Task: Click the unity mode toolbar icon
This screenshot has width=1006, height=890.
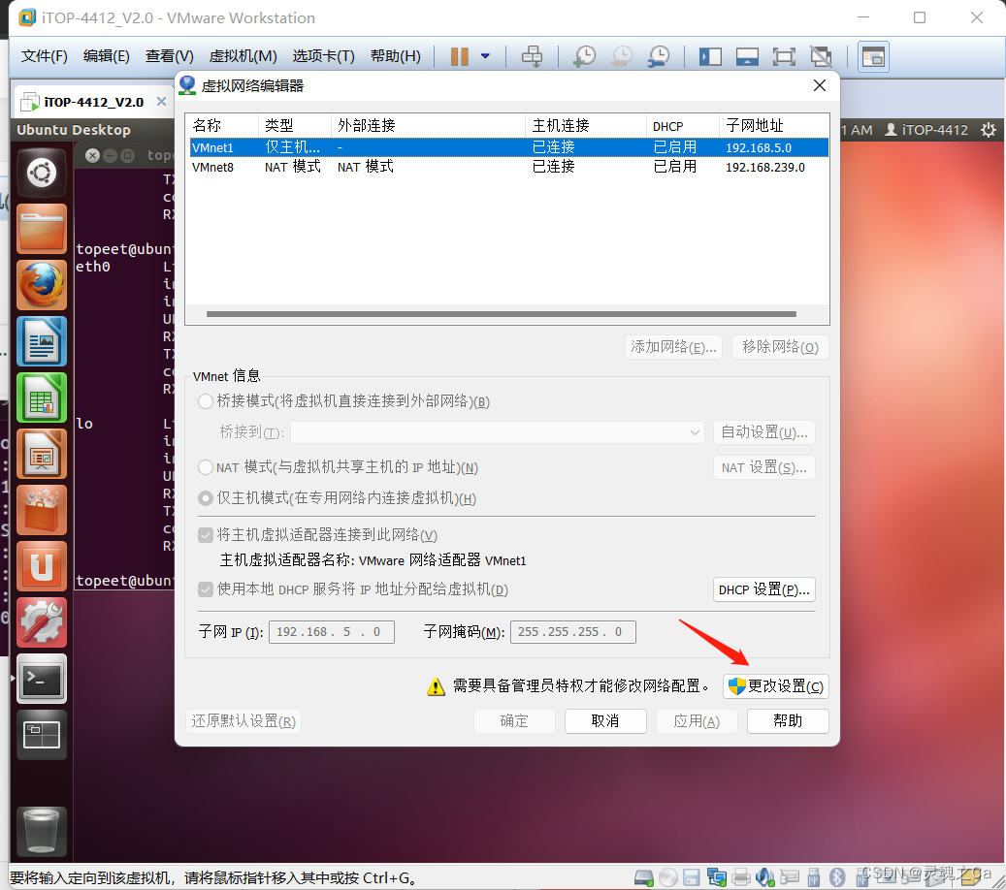Action: click(x=821, y=56)
